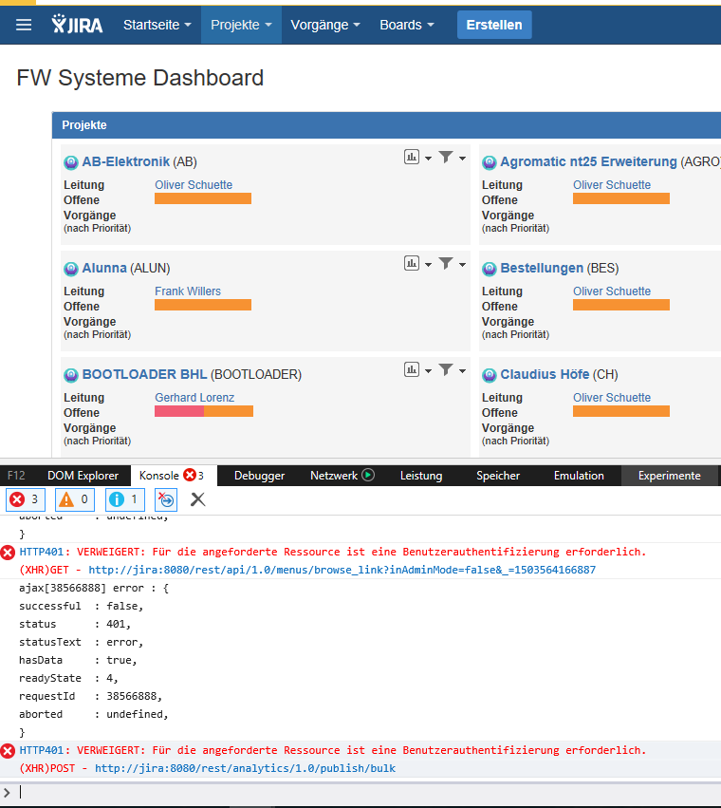The image size is (721, 808).
Task: Open reports chart icon for BOOTLOADER BHL
Action: pos(412,369)
